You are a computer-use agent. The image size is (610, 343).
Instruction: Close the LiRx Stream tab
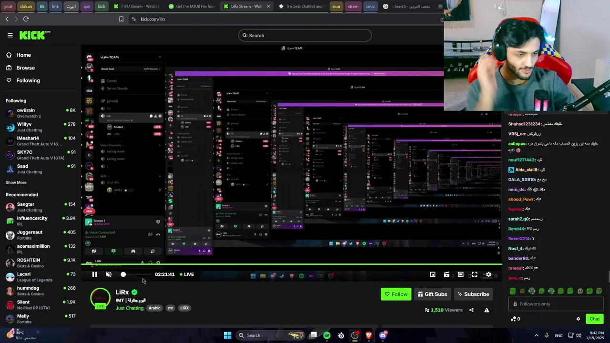(x=268, y=7)
